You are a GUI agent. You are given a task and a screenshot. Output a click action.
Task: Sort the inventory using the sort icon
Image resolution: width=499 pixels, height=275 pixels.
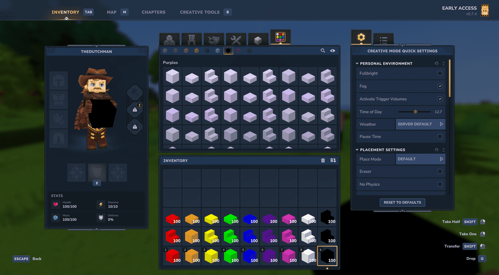coord(333,161)
